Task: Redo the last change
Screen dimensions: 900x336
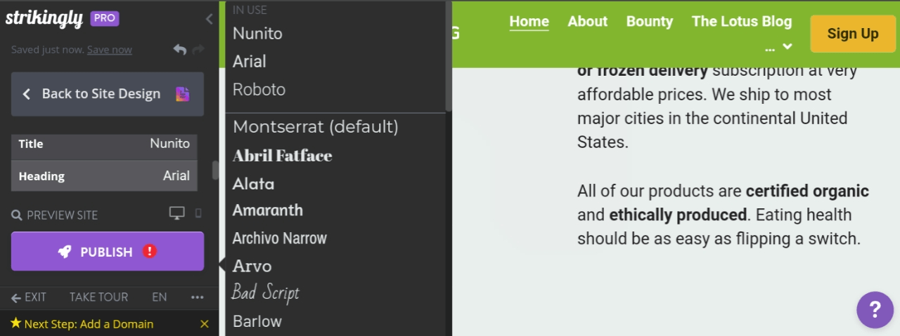Action: [x=198, y=50]
